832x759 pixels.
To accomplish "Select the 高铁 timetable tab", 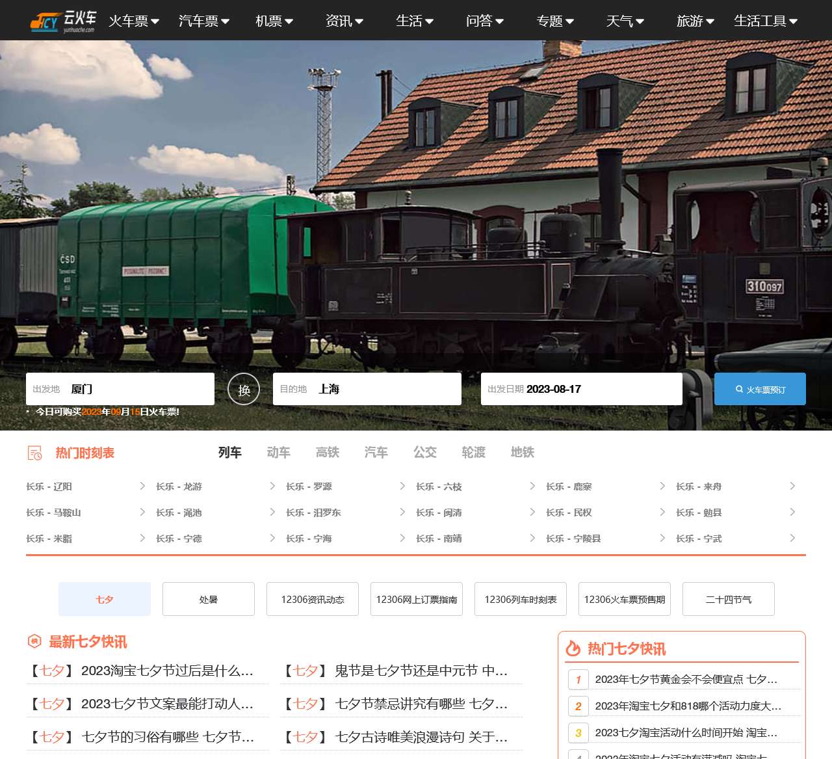I will [x=327, y=452].
